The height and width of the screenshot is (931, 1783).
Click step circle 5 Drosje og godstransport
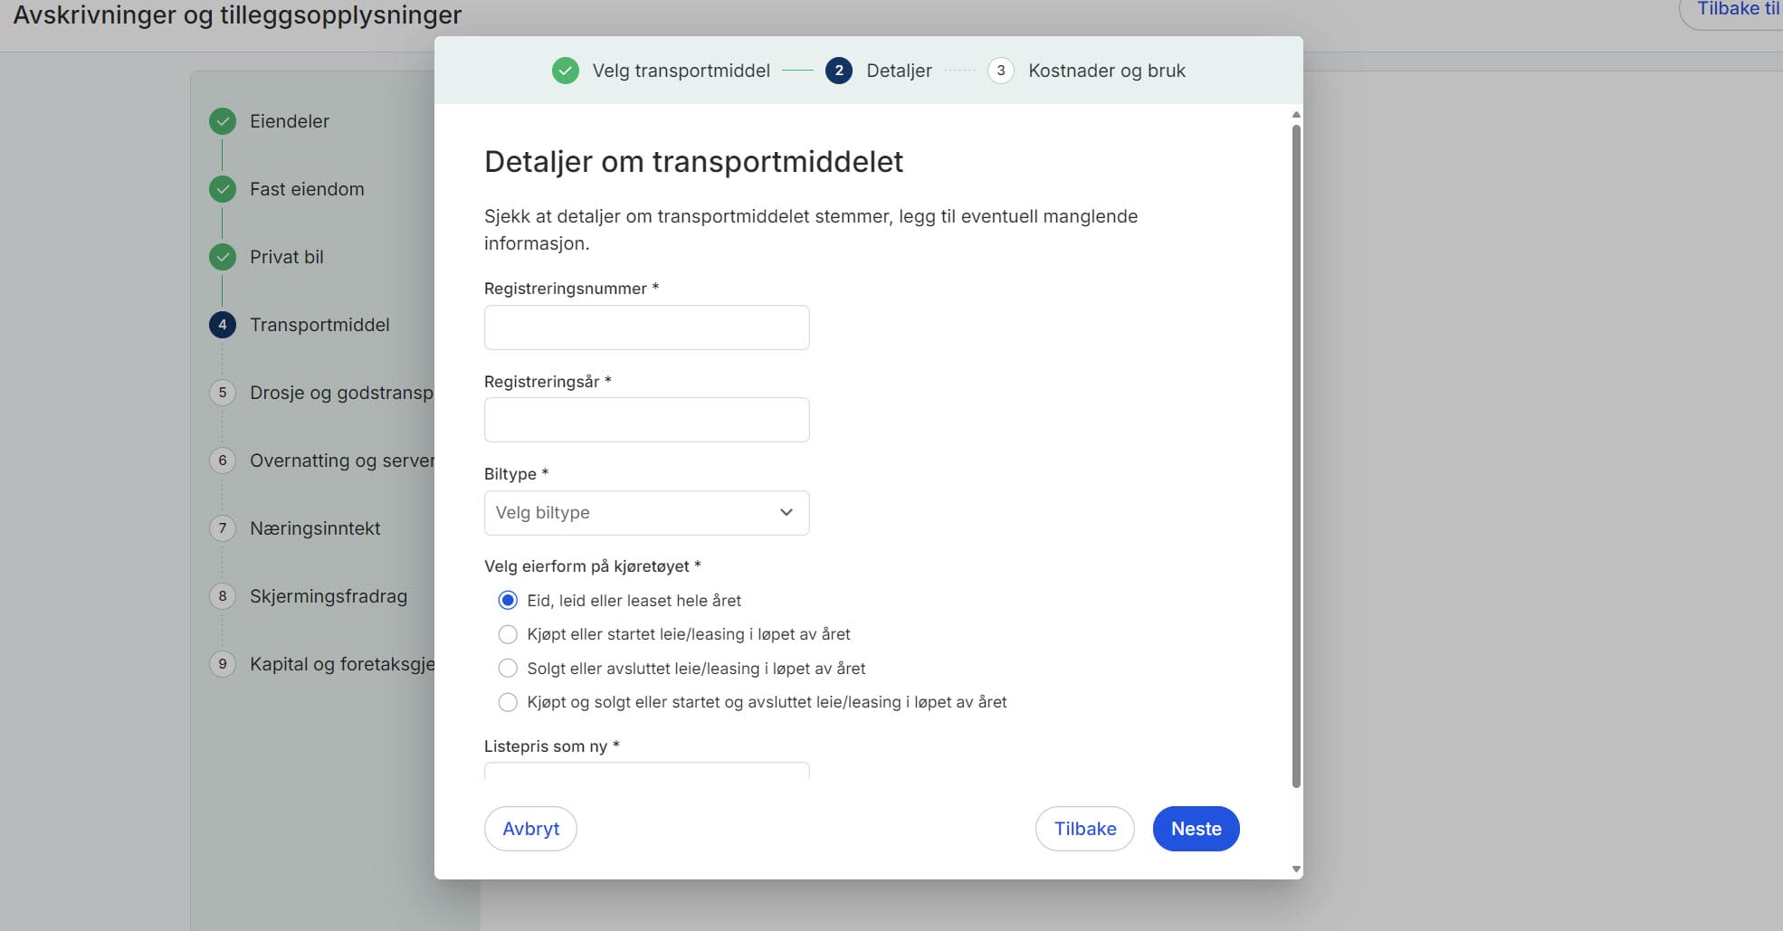tap(222, 392)
